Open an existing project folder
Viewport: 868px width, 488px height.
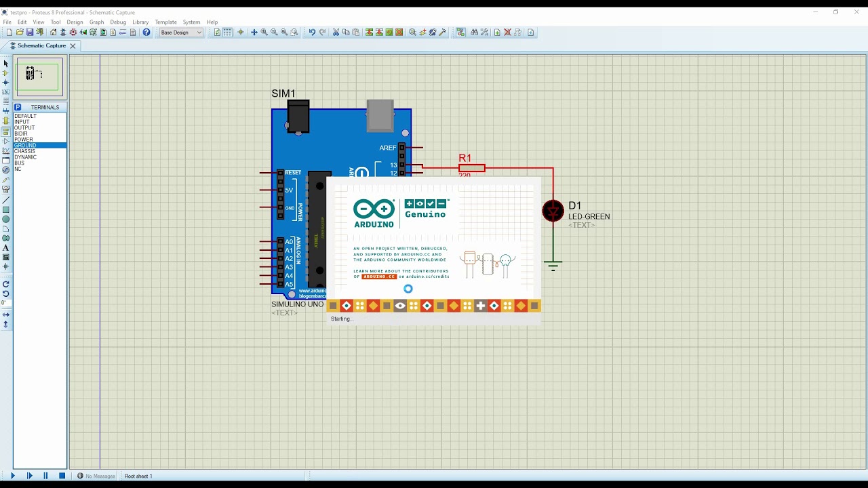20,33
